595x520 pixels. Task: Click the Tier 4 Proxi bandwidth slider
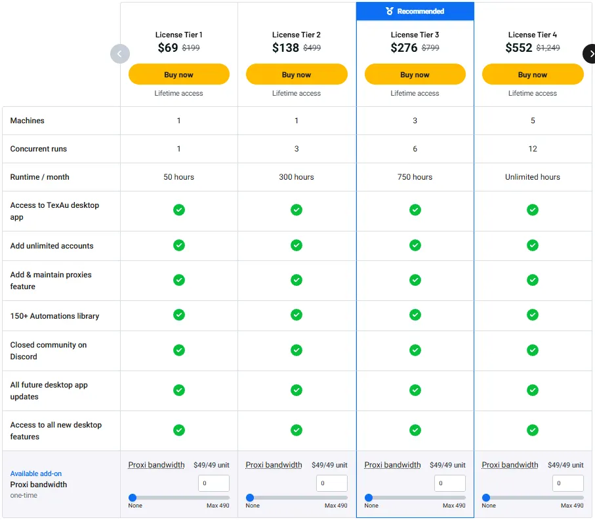tap(533, 498)
